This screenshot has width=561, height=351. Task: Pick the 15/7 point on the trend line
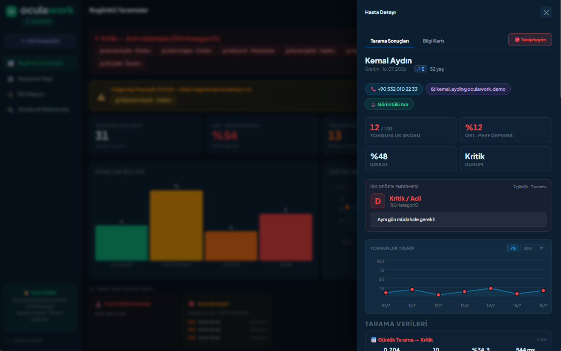pos(517,294)
